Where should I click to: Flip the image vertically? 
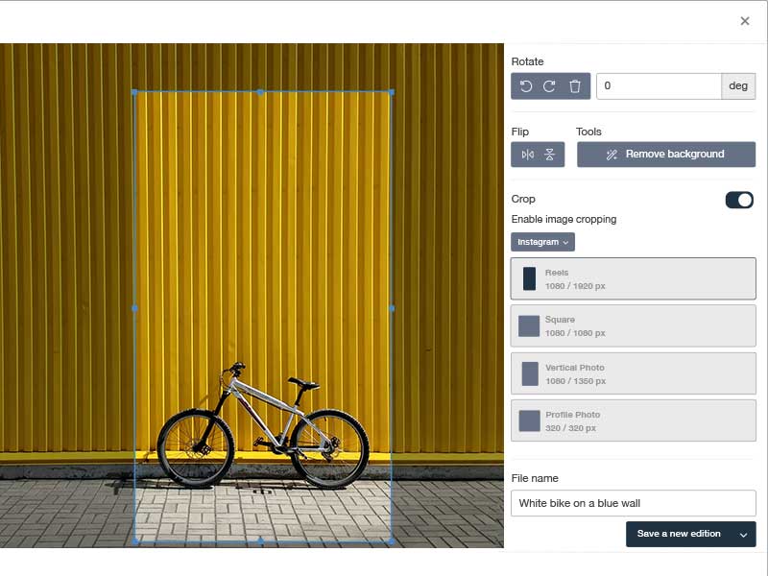[550, 155]
